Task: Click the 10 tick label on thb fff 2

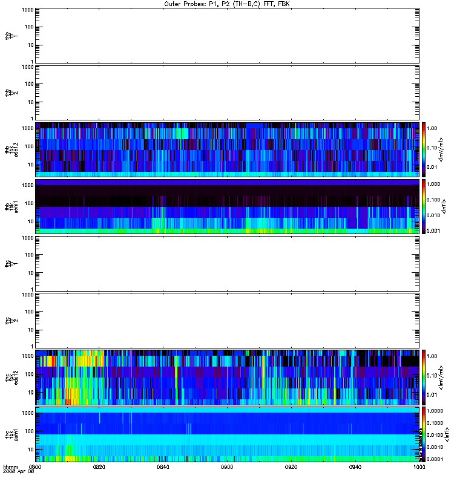Action: click(x=30, y=102)
